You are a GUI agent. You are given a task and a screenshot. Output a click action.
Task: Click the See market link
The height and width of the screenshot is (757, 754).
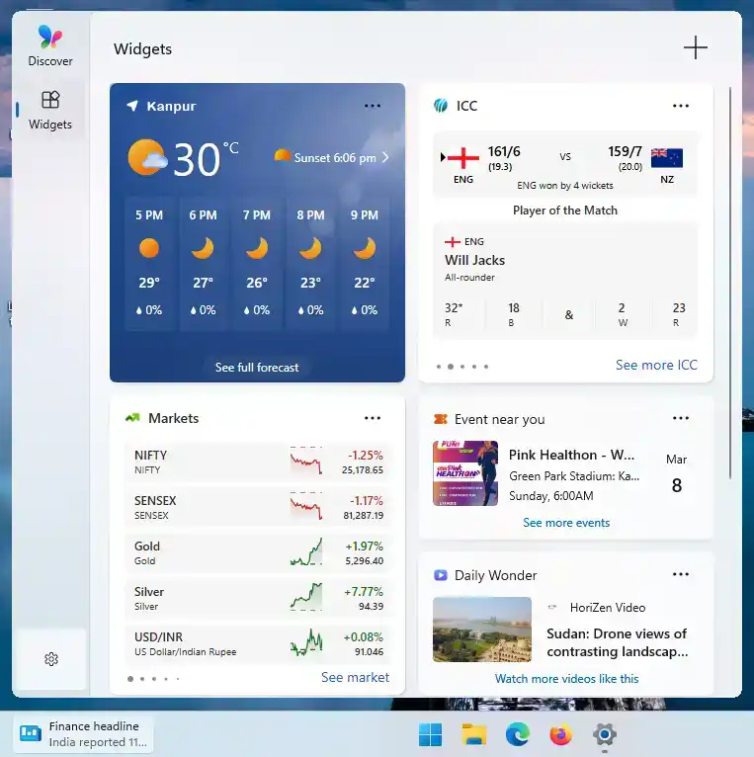(355, 678)
